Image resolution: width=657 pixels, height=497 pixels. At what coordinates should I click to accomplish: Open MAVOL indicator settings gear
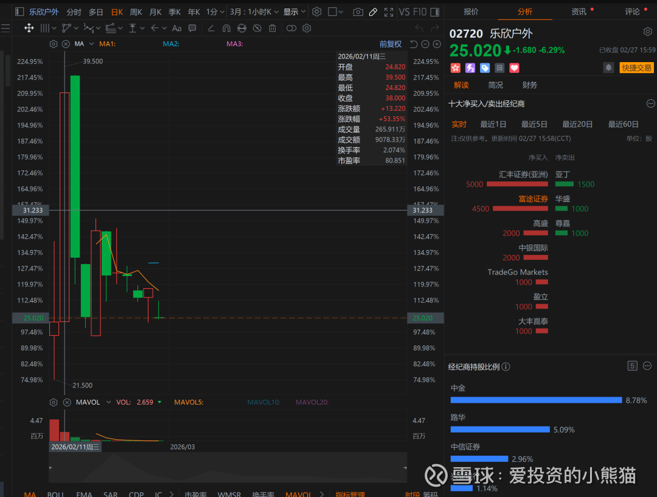click(x=53, y=402)
